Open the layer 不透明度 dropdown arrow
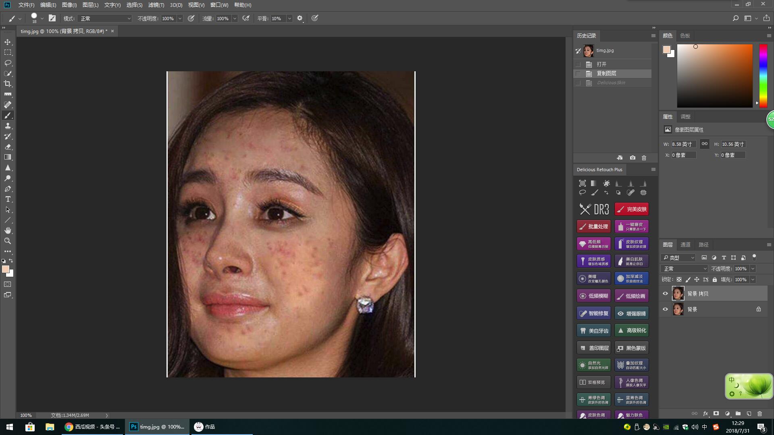 coord(753,269)
